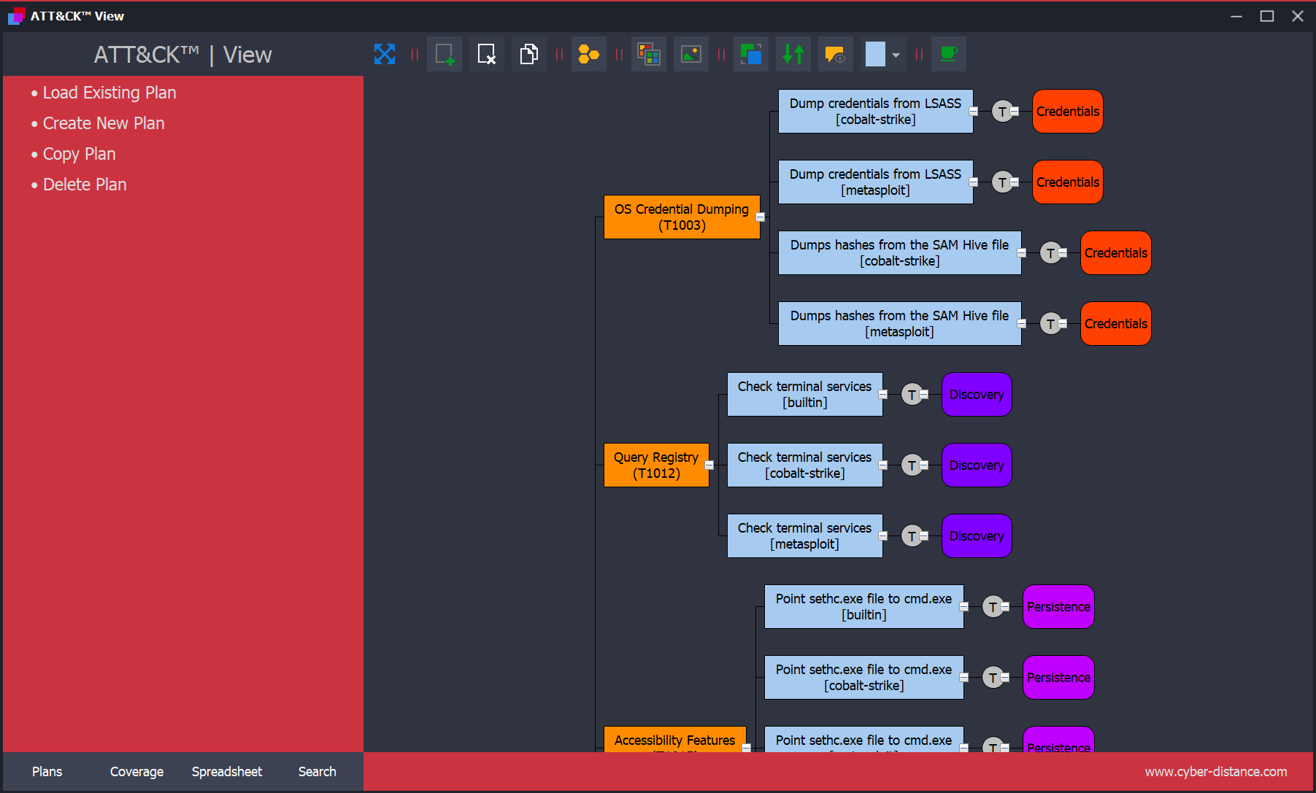Click Persistence tag of sethc.exe [builtin]
This screenshot has height=793, width=1316.
[1058, 606]
